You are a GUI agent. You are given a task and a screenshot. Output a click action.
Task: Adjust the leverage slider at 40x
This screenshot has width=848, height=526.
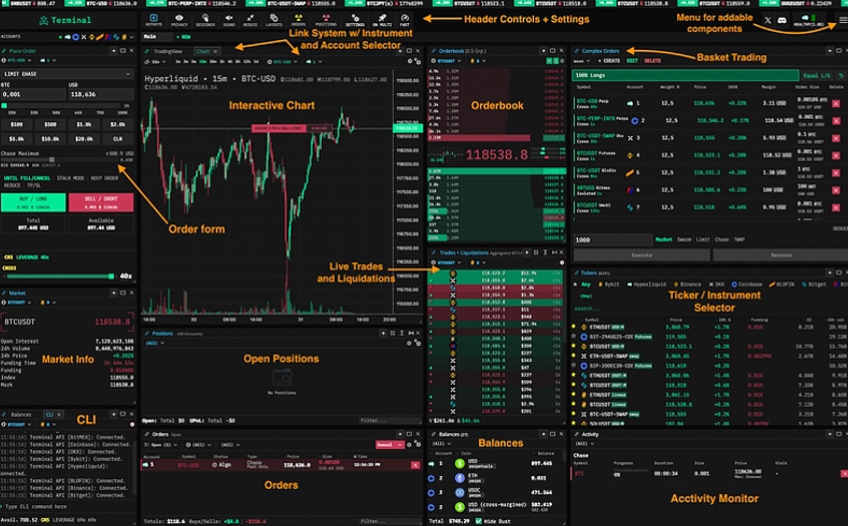111,276
